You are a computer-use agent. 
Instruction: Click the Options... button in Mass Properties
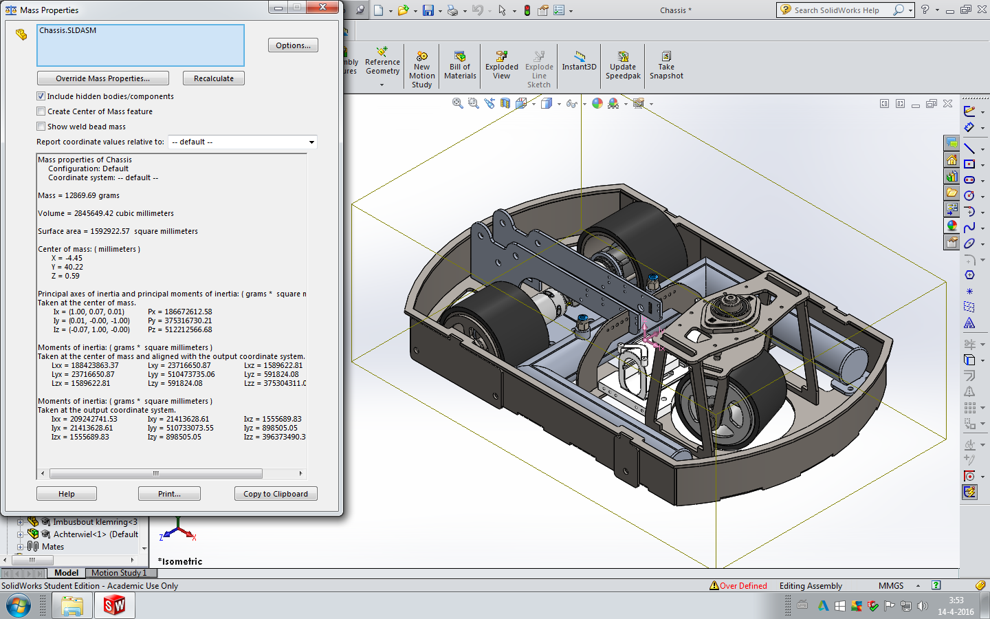click(x=293, y=45)
